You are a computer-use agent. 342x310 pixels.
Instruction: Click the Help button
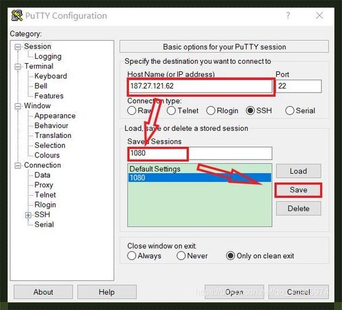pos(107,292)
